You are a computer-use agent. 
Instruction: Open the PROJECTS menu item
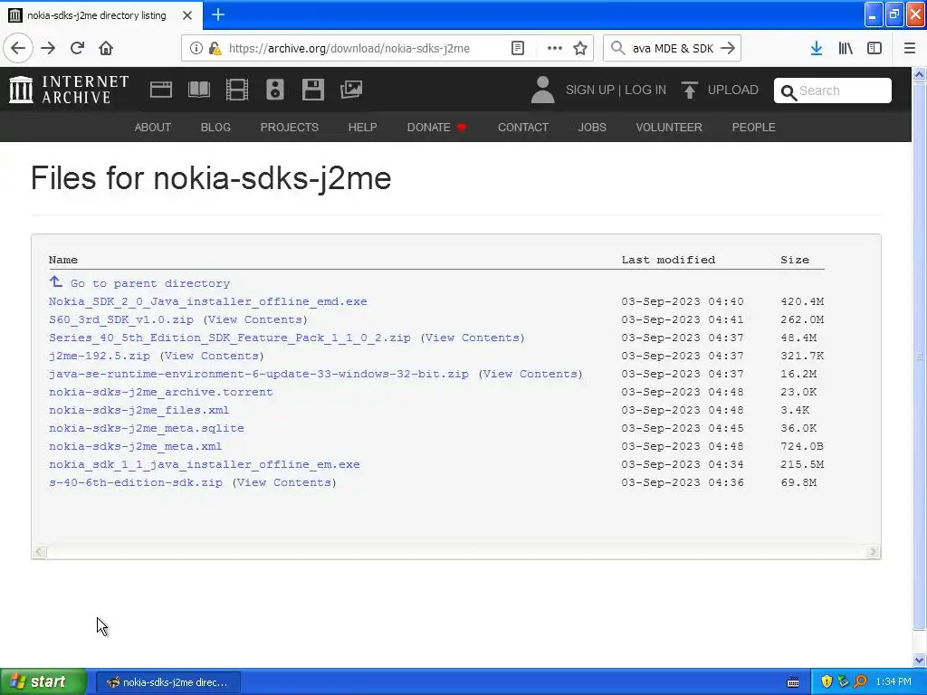[290, 127]
